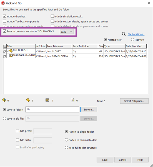
Task: Enable Include simulation results
Action: (x=52, y=16)
